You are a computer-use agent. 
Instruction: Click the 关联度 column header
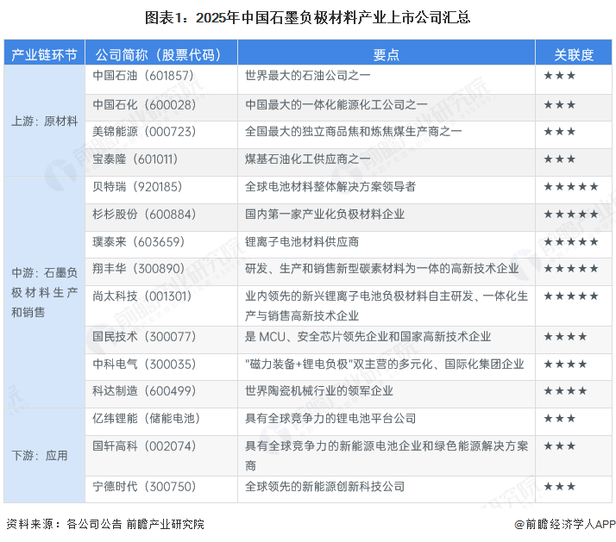coord(574,54)
